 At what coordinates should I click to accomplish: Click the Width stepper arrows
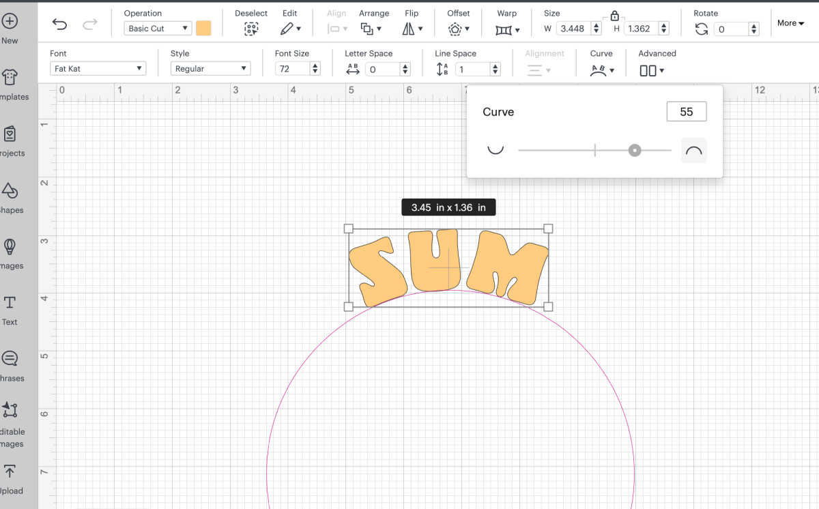point(597,29)
